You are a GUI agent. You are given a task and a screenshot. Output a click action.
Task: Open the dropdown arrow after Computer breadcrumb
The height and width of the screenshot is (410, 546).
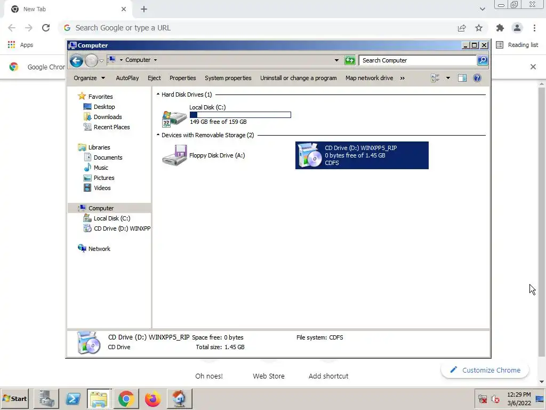coord(155,60)
